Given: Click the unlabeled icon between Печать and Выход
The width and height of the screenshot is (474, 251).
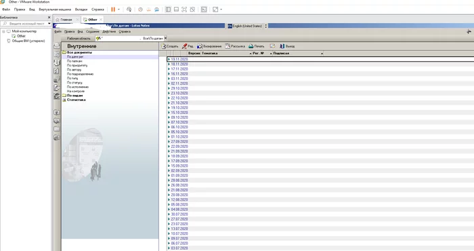Looking at the screenshot, I should (272, 46).
